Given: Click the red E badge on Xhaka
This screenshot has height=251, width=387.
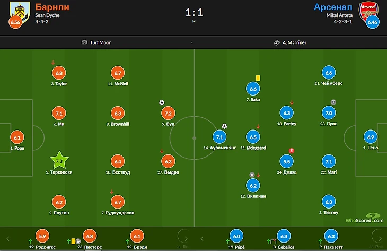Looking at the screenshot, I should coord(291,151).
